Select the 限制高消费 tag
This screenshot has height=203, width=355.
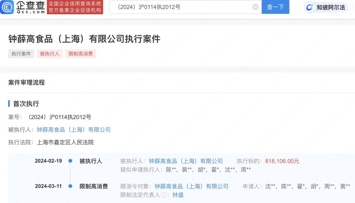[81, 54]
